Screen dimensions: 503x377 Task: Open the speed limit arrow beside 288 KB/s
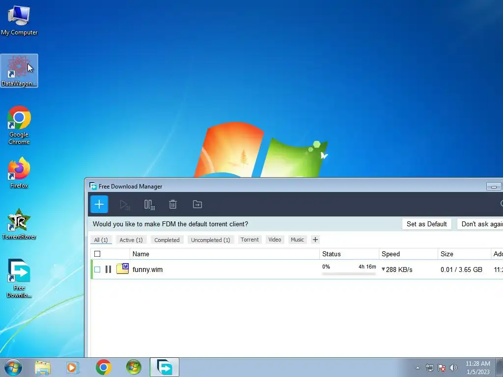pyautogui.click(x=383, y=269)
